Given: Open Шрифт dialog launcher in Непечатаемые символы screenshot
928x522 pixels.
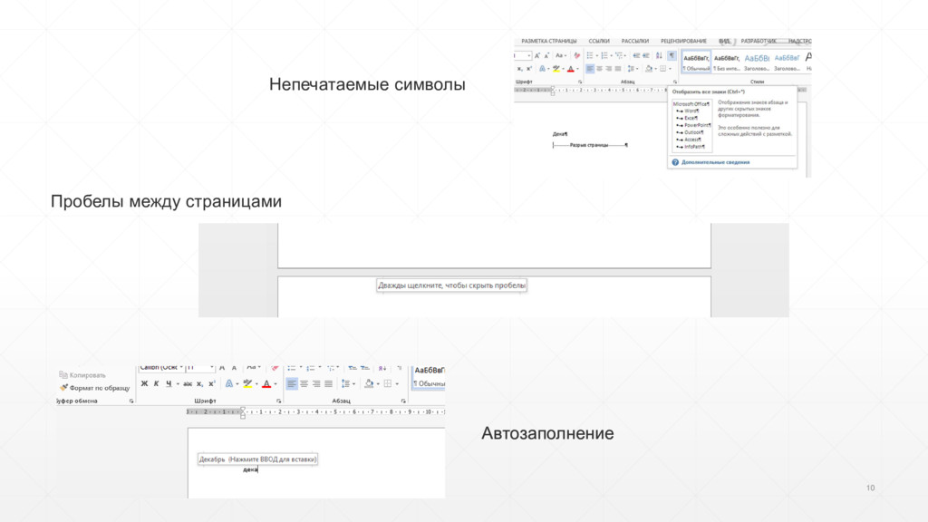Looking at the screenshot, I should [580, 82].
